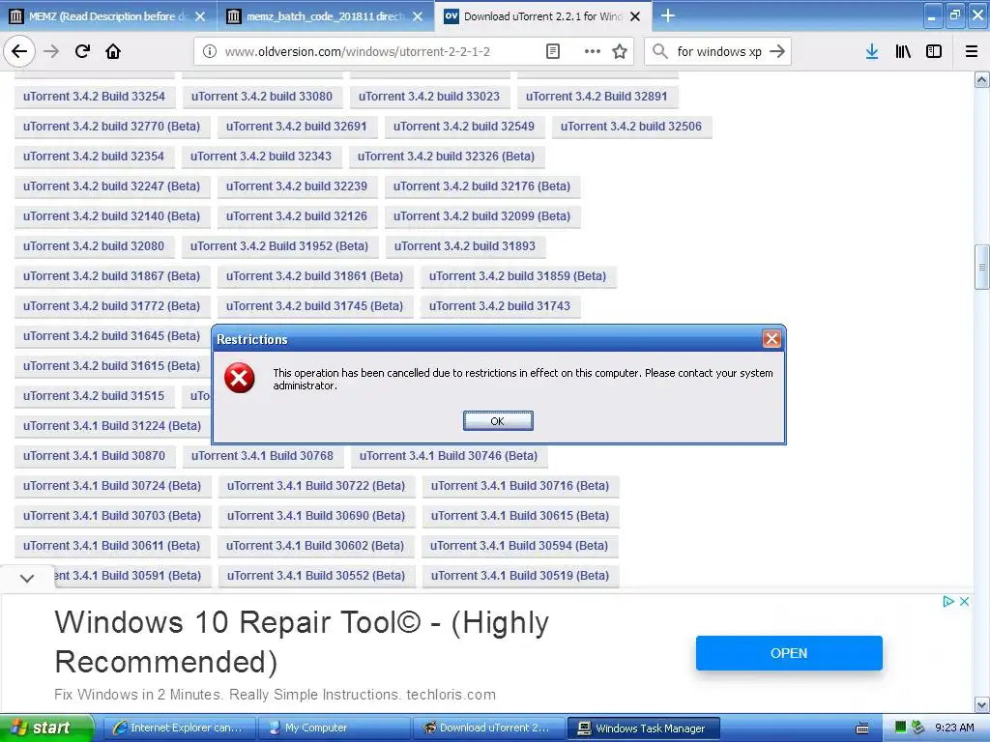Open uTorrent 3.4.2 build 31515 link
Viewport: 990px width, 742px height.
coord(94,396)
